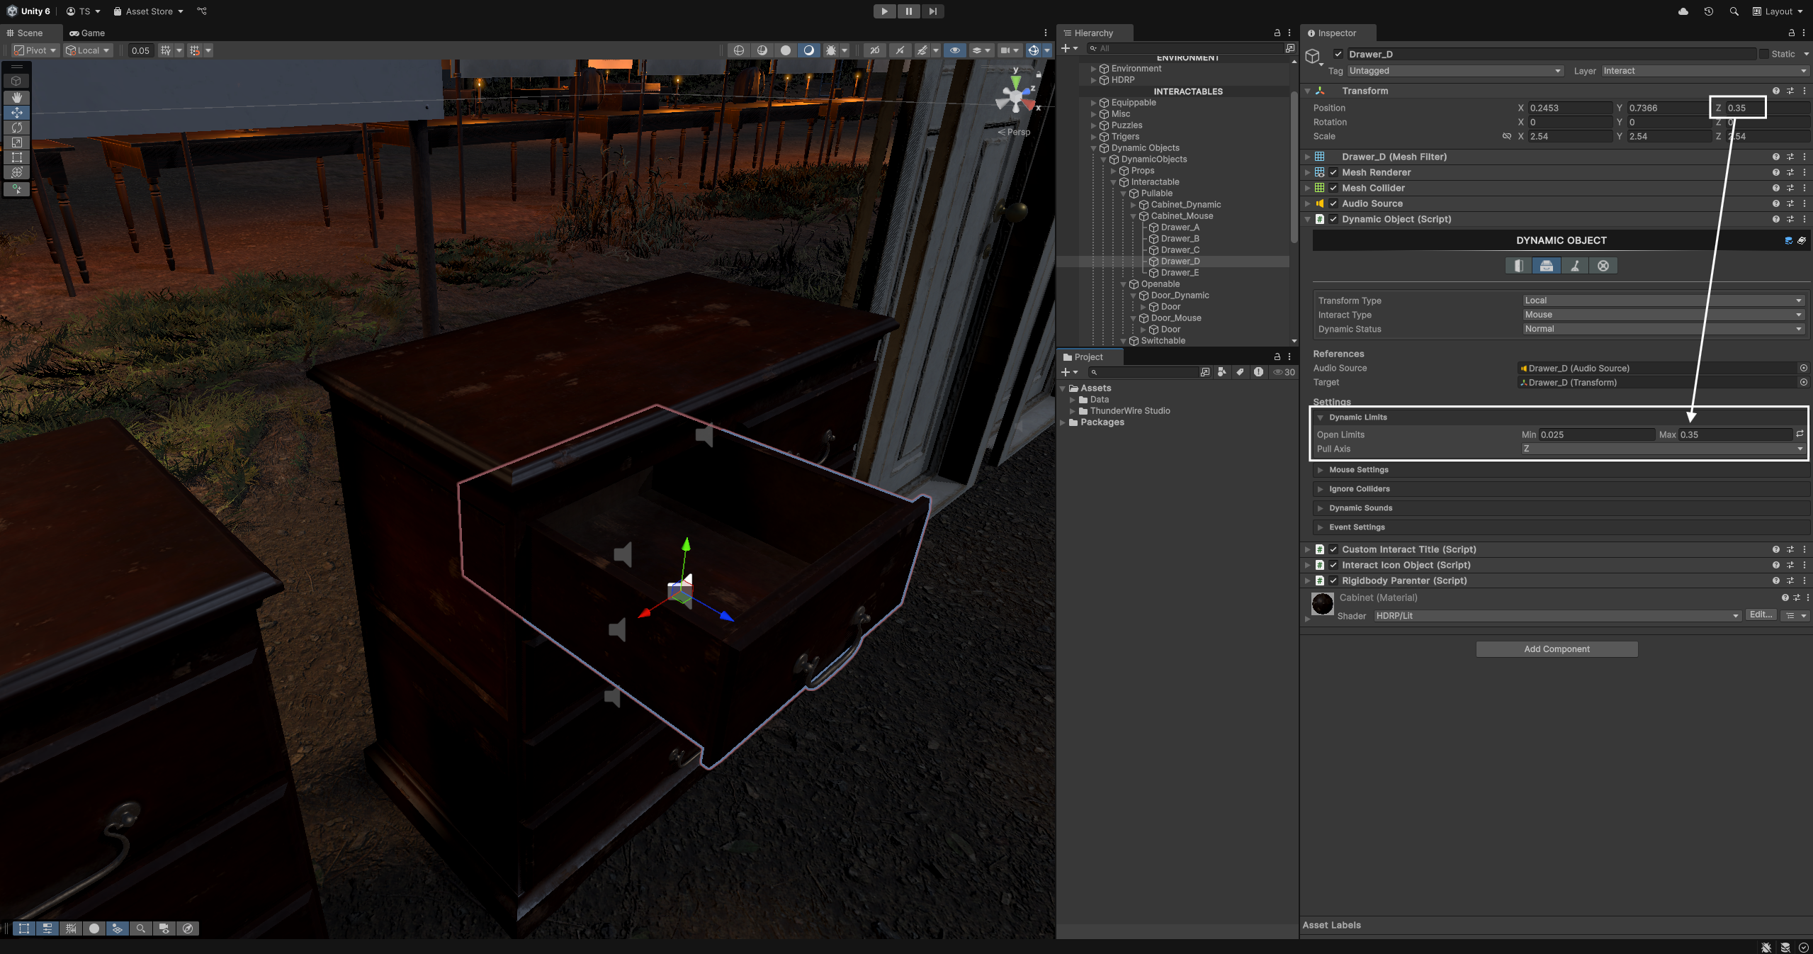Open the Layout menu in the top bar
This screenshot has height=954, width=1813.
click(x=1778, y=11)
